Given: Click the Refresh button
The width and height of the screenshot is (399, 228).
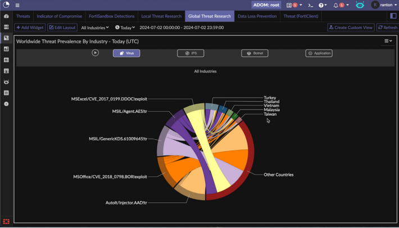Looking at the screenshot, I should coord(387,28).
